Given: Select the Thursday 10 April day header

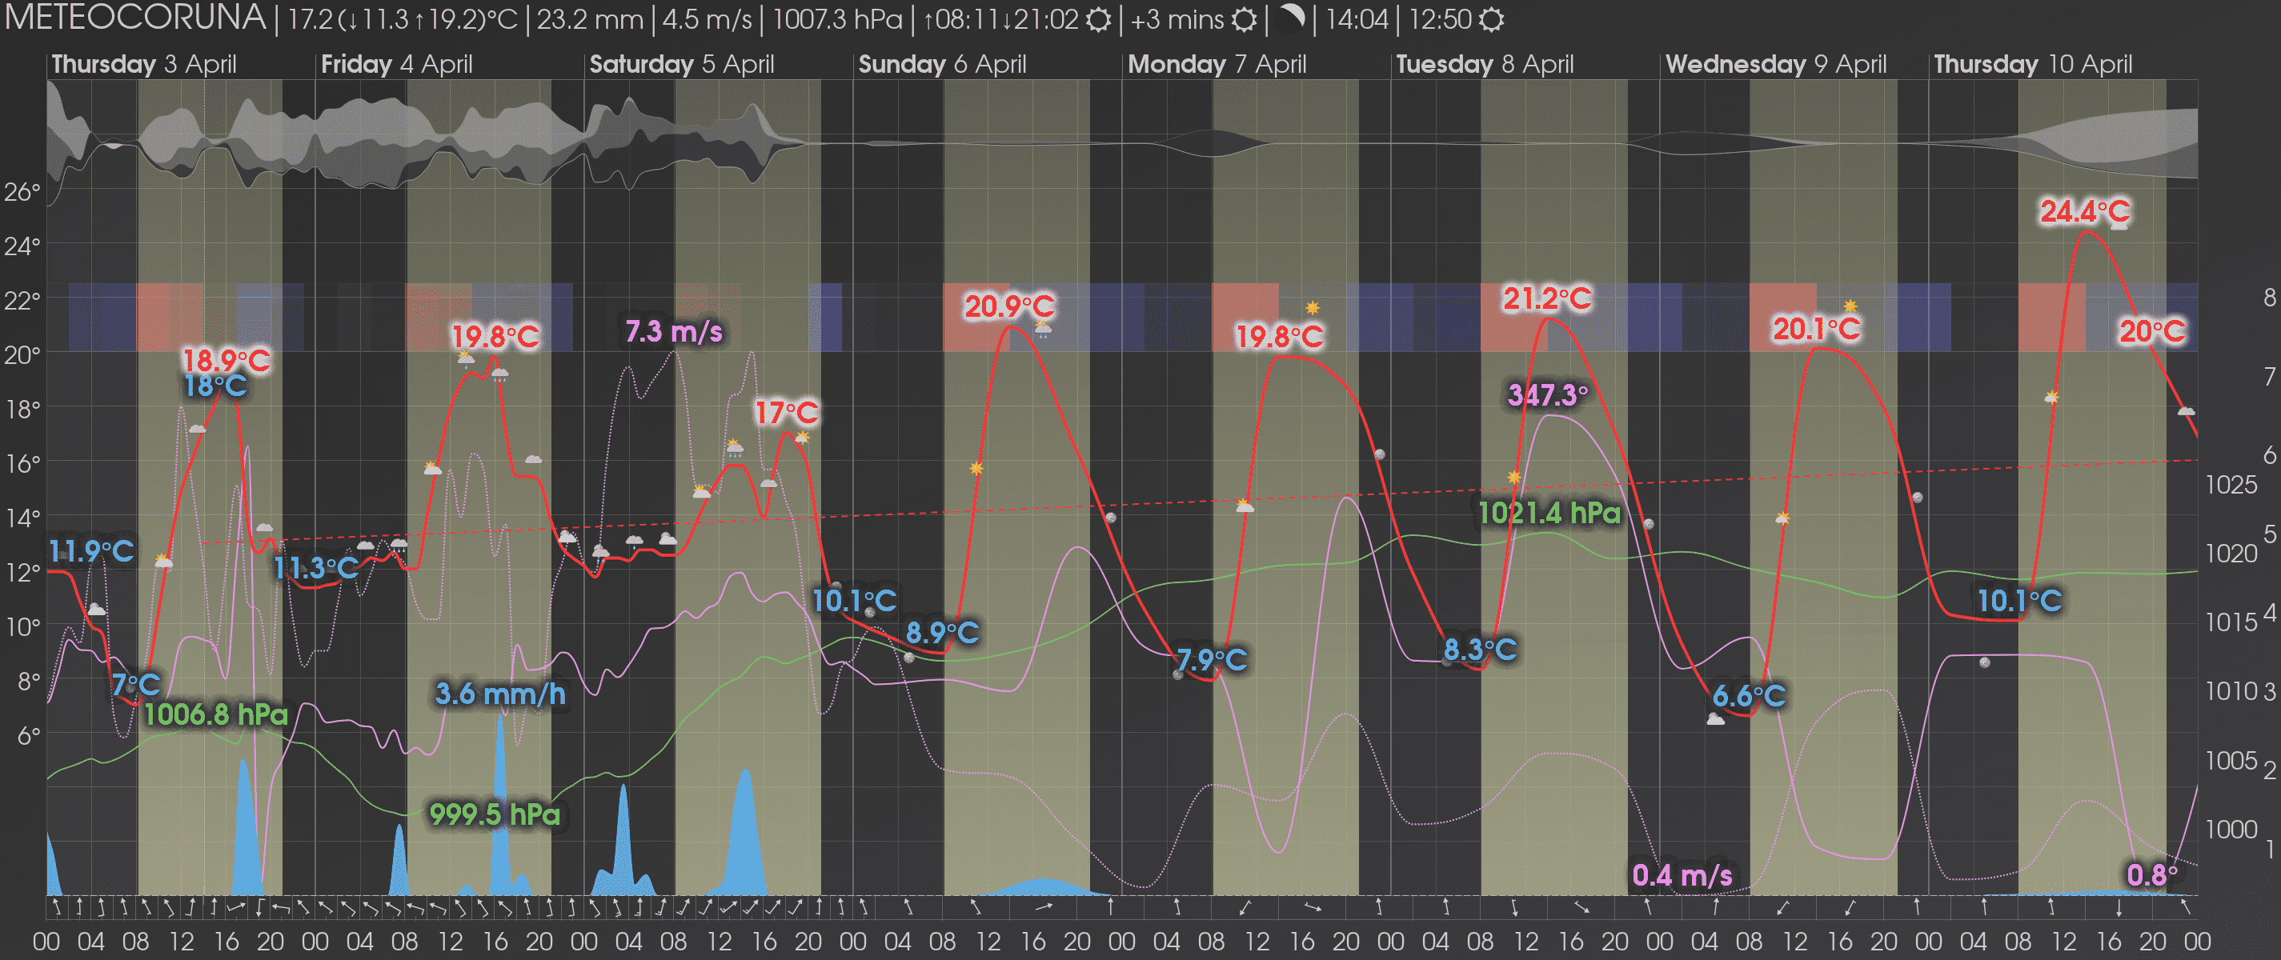Looking at the screenshot, I should tap(2032, 64).
